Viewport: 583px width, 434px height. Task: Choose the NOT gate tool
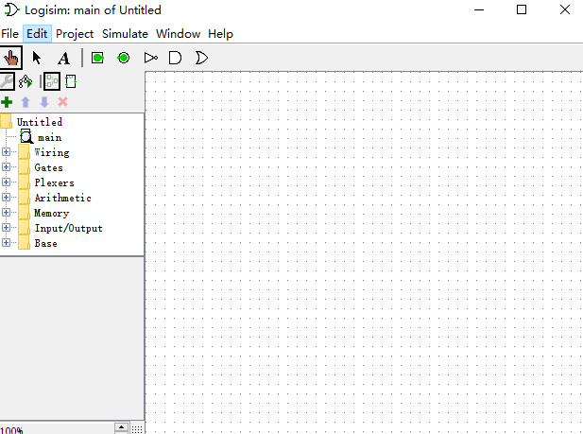tap(150, 58)
